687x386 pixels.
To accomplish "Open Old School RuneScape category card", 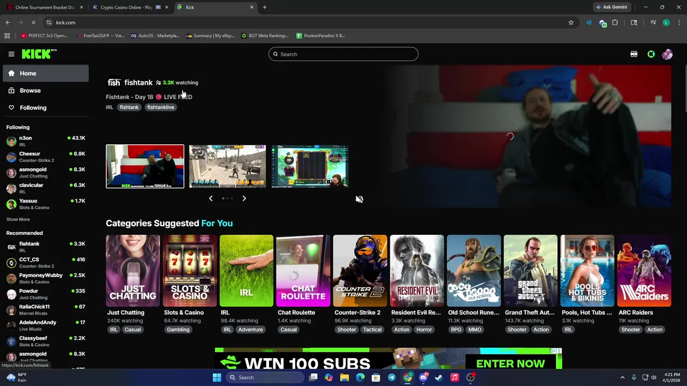I will (474, 271).
